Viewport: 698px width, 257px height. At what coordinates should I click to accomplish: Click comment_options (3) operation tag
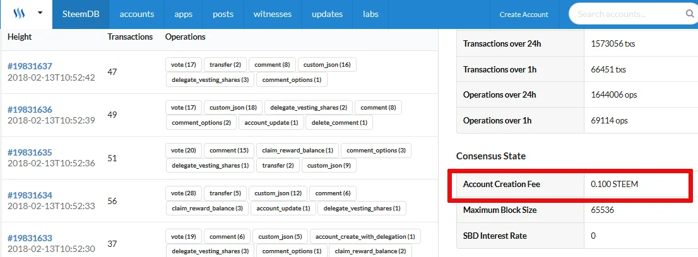pos(376,151)
